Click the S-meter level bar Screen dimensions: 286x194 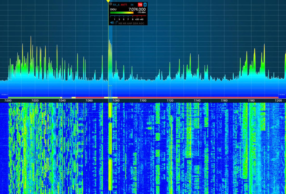(x=122, y=12)
